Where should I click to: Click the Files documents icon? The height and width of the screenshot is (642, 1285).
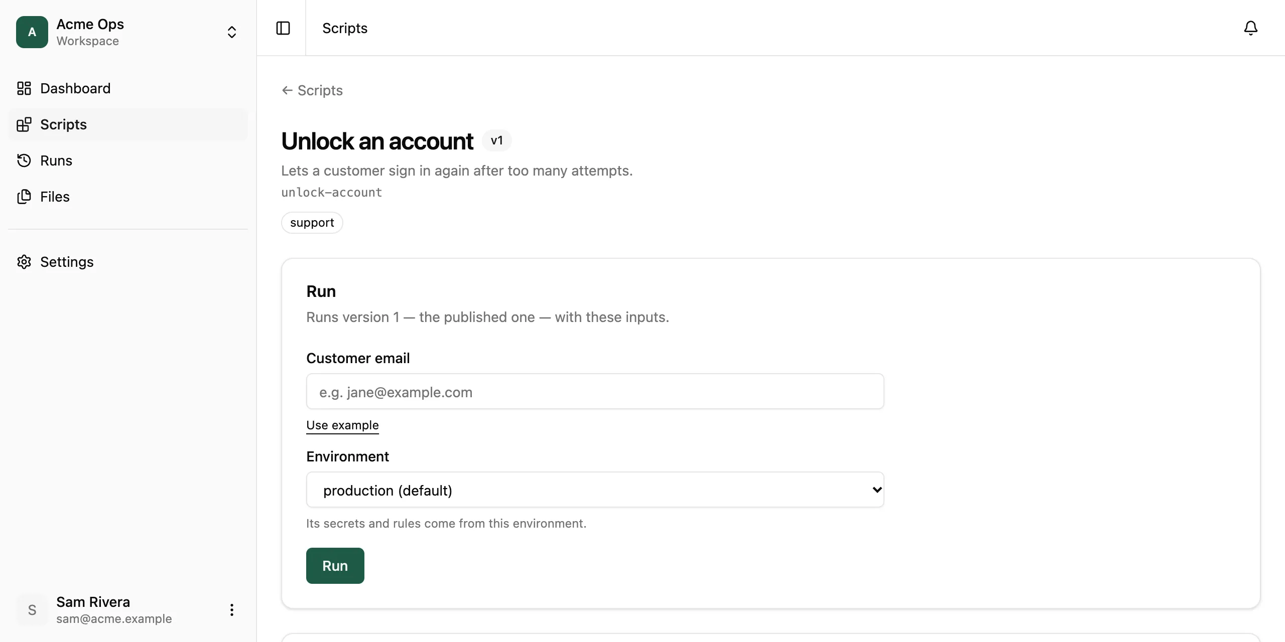[x=24, y=197]
